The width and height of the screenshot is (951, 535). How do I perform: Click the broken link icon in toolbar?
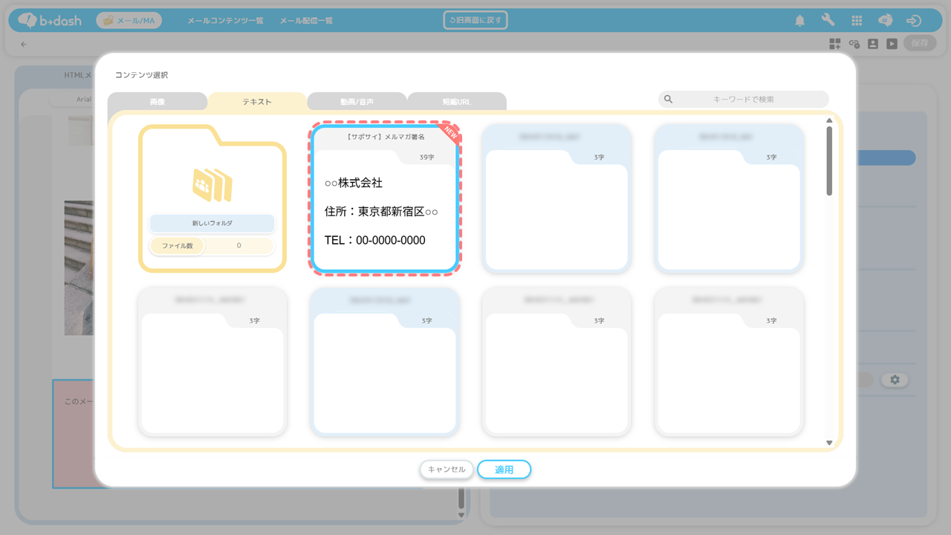[854, 44]
